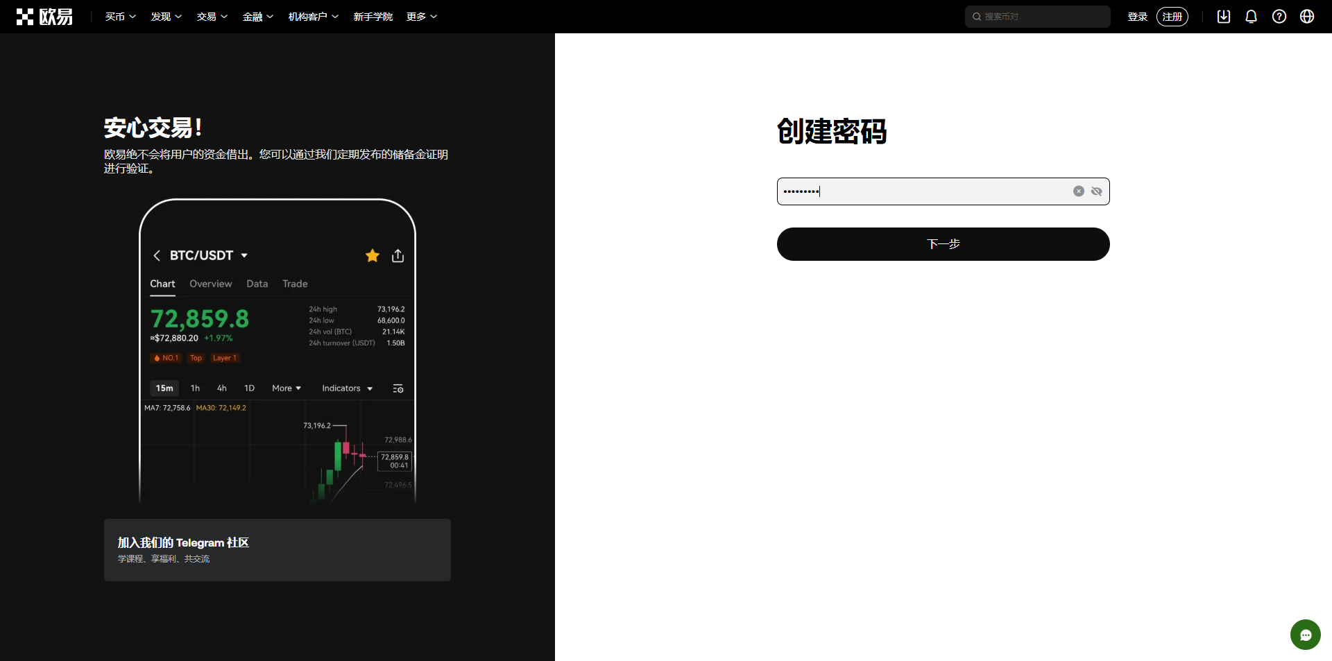Viewport: 1332px width, 661px height.
Task: Open the Telegram 社区 banner
Action: pyautogui.click(x=277, y=550)
